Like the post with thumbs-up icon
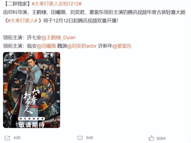 click(151, 138)
